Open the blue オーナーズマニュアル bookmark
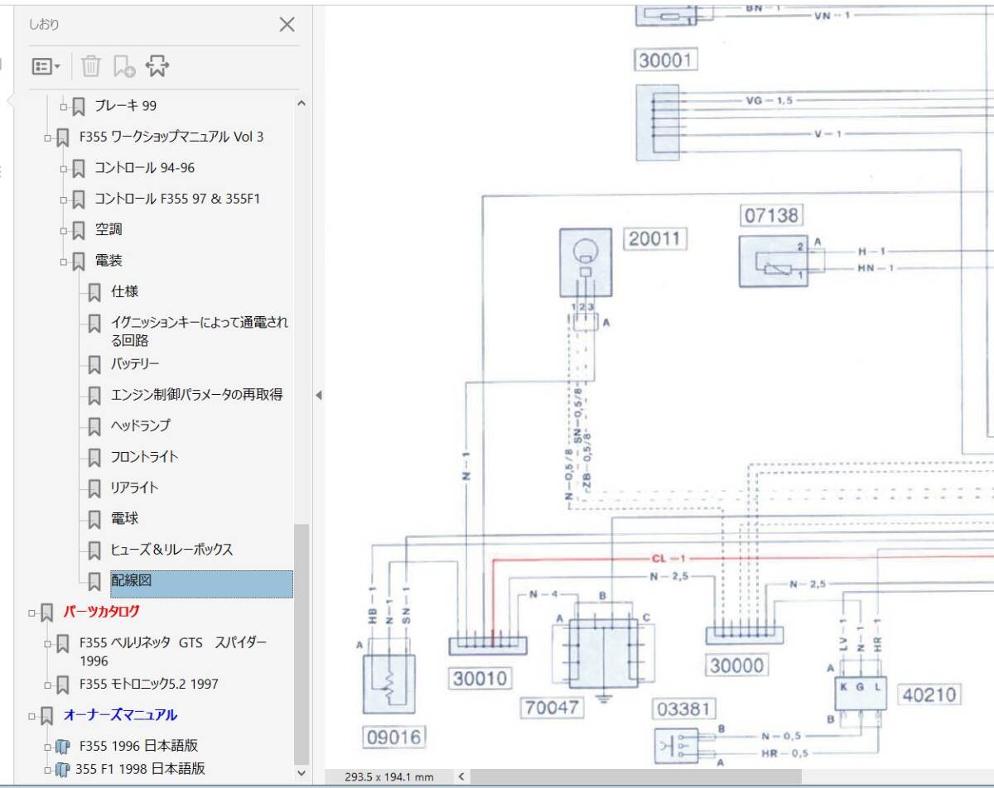994x788 pixels. [x=120, y=714]
